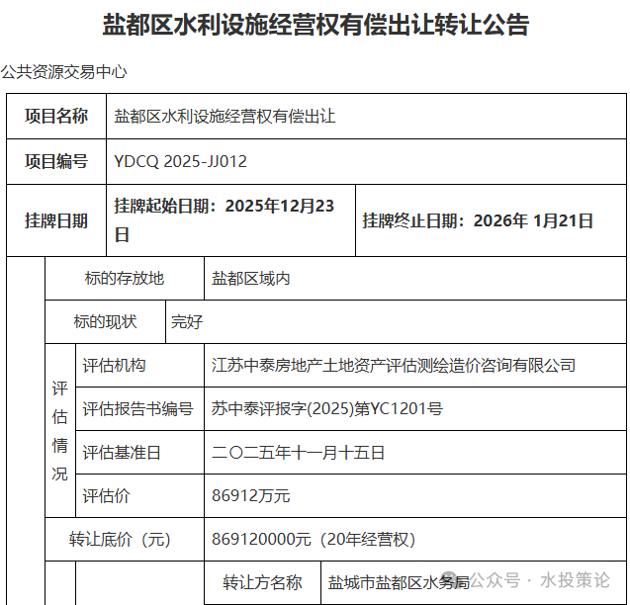Click the date 二〇二五年十一月十五日
630x605 pixels.
[x=298, y=453]
